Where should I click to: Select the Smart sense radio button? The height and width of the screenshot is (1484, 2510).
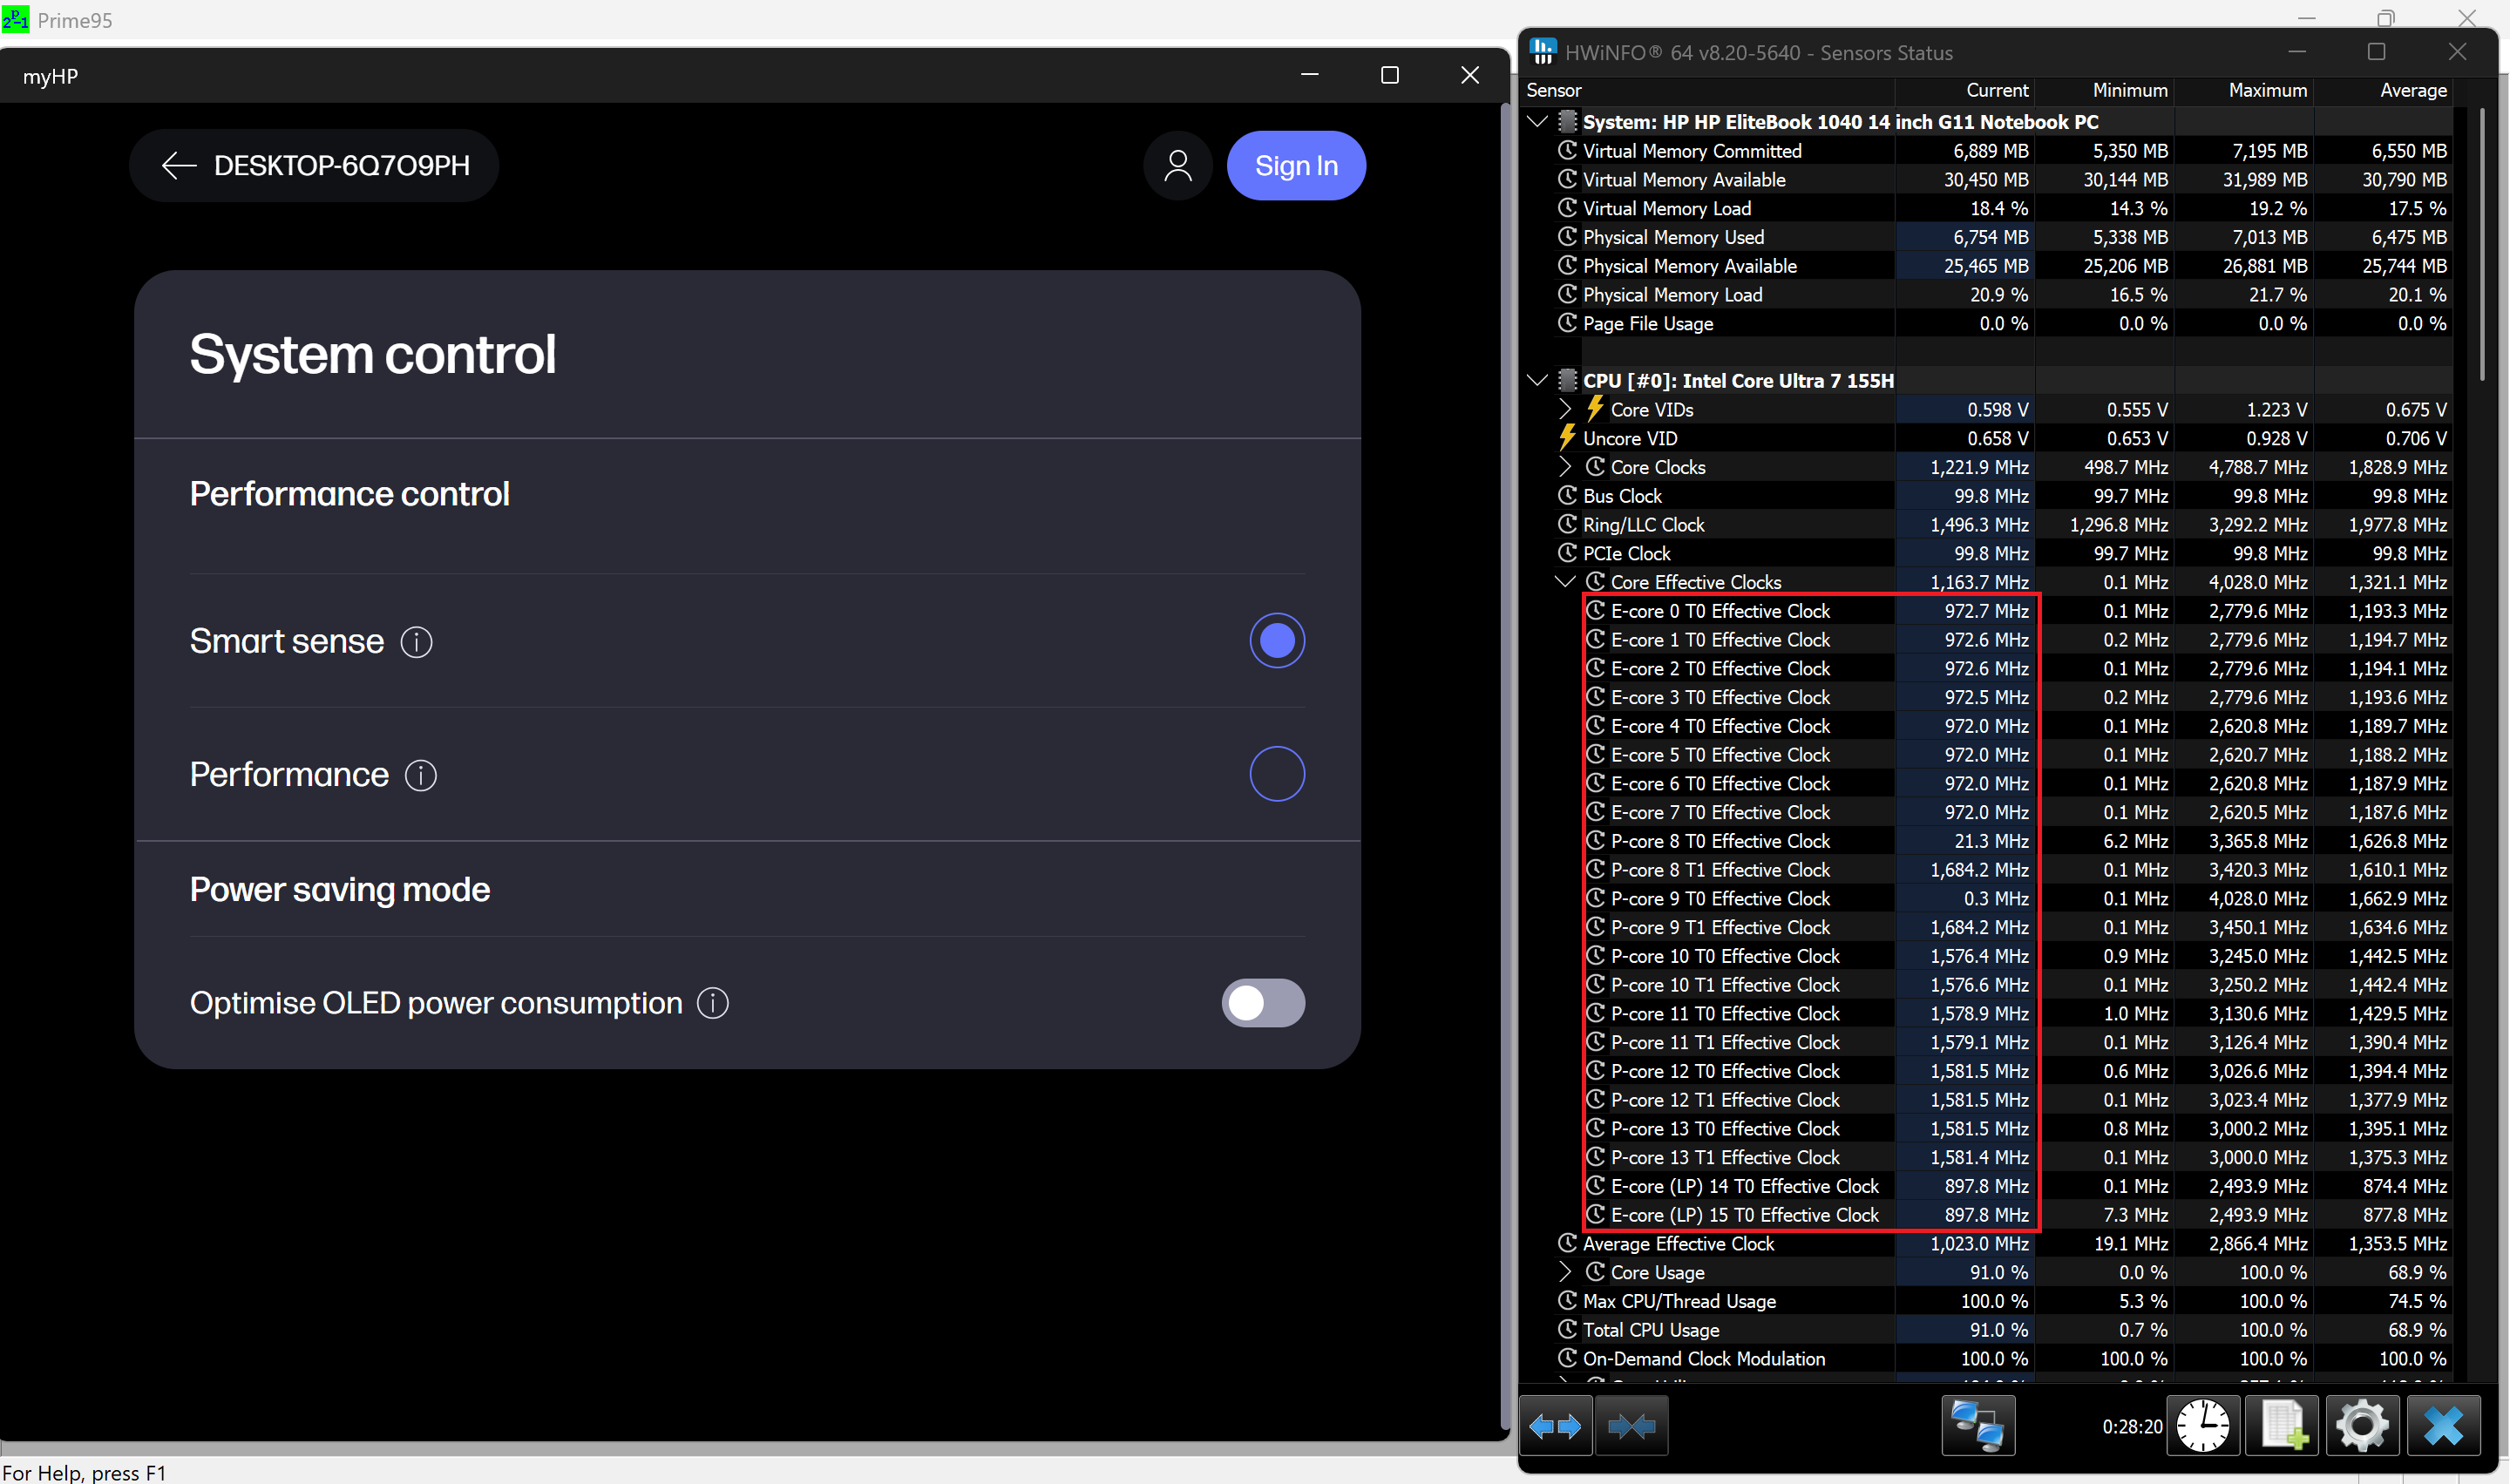tap(1277, 641)
